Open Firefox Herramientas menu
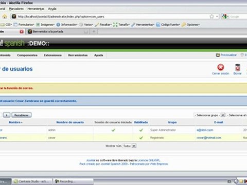Viewport: 247px width, 185px height. coord(36,9)
